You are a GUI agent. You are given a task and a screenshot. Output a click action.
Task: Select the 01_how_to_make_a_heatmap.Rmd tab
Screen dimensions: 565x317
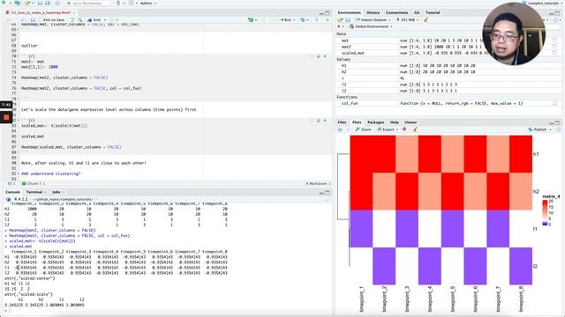41,13
